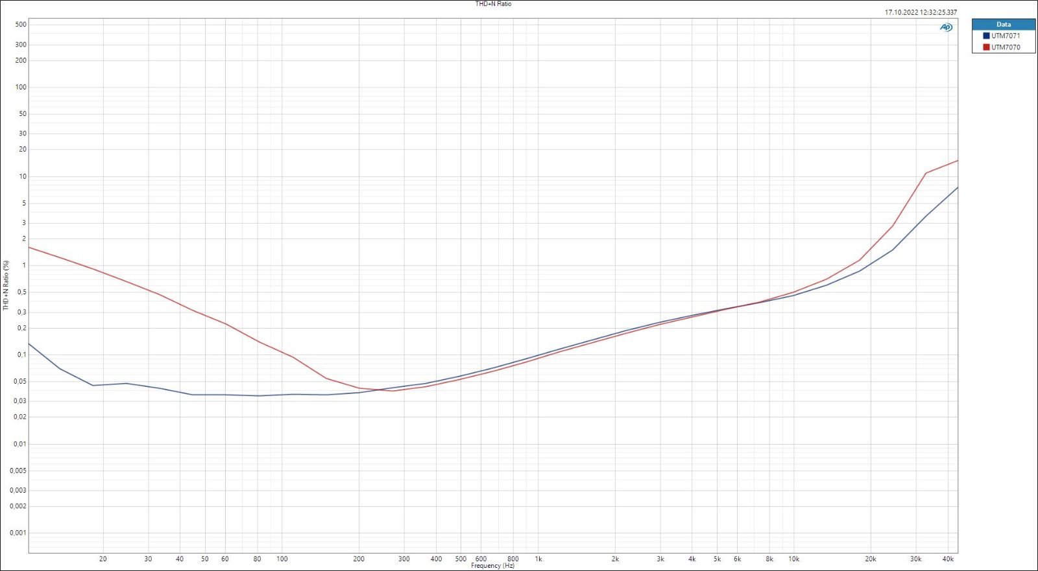The image size is (1038, 571).
Task: Click the THD+N Ratio (%) vertical axis label
Action: 6,286
